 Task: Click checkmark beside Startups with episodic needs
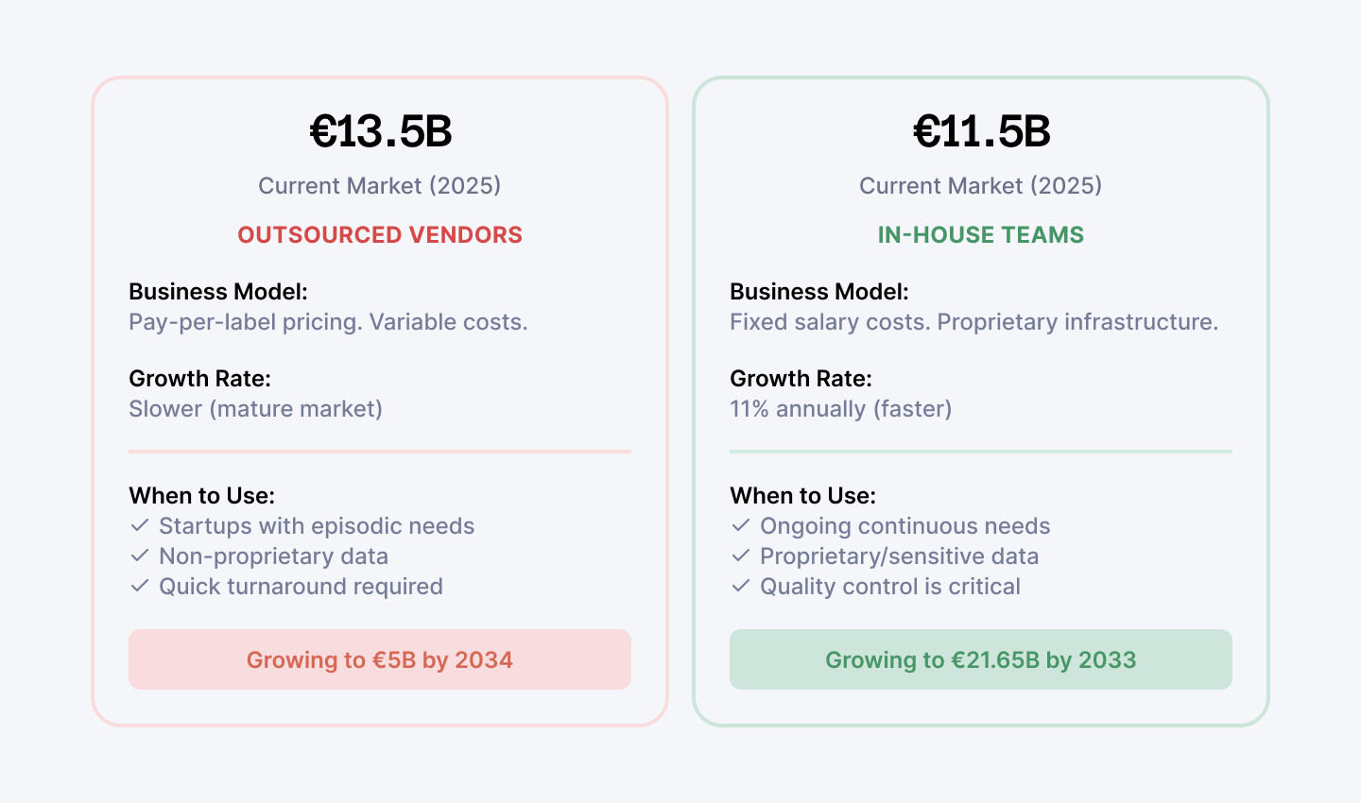tap(140, 525)
